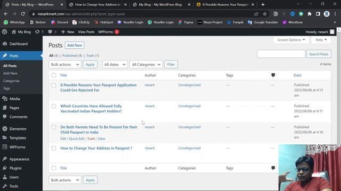Open the browser profile avatar icon
Viewport: 341px width, 191px height.
pyautogui.click(x=327, y=14)
